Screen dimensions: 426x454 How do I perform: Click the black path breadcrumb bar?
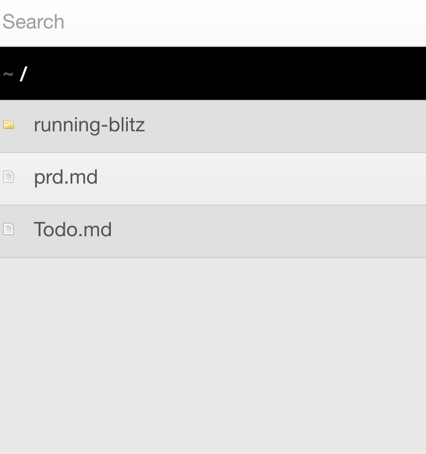coord(213,73)
